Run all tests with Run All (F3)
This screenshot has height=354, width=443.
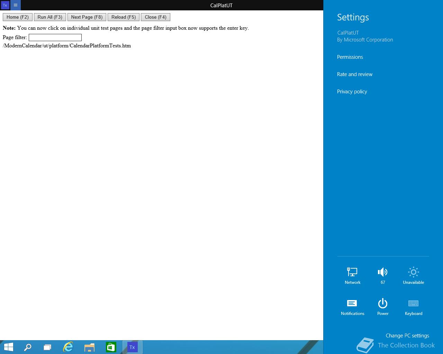point(50,17)
